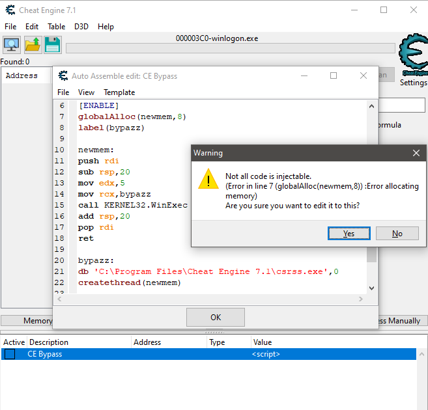Open the Edit menu
The width and height of the screenshot is (428, 410).
point(32,27)
